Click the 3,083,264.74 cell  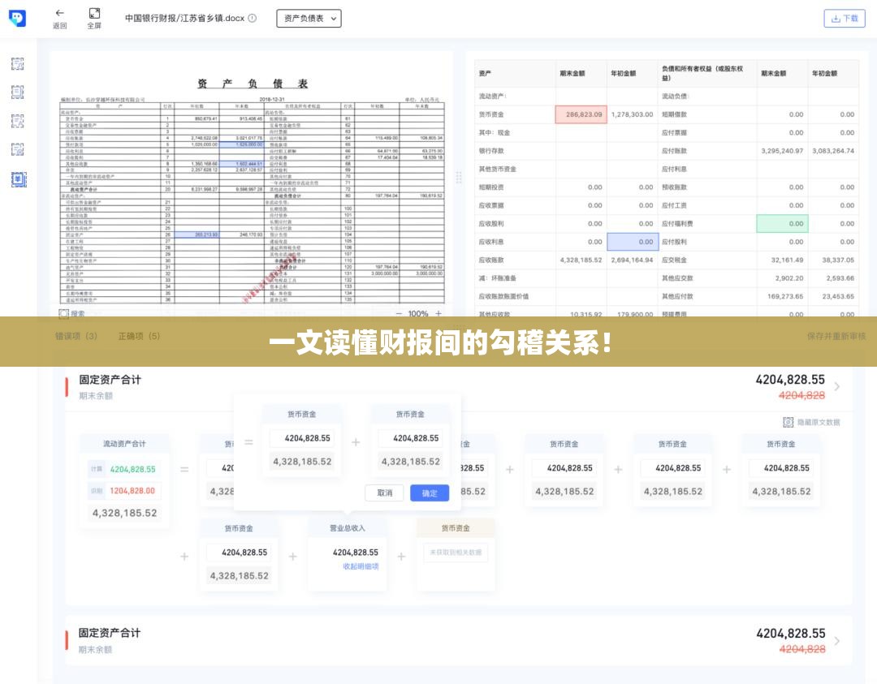tap(833, 151)
